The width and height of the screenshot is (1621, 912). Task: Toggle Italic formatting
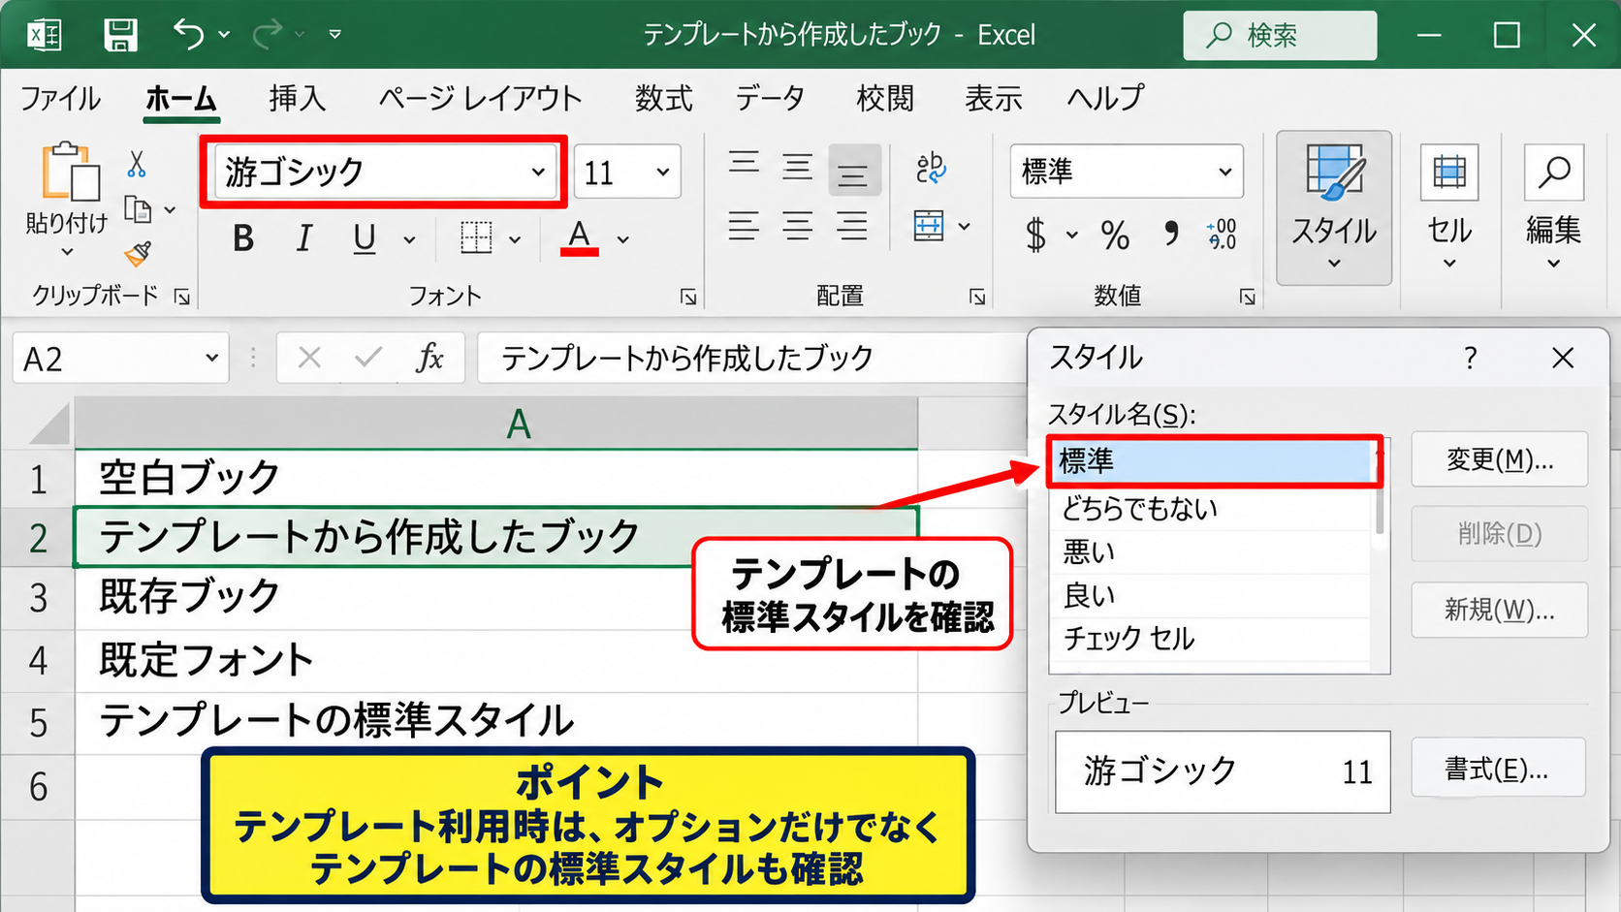pos(304,237)
